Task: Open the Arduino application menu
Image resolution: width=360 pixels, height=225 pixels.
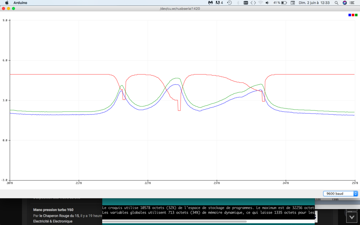Action: [20, 3]
